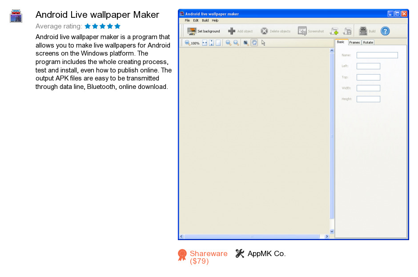The image size is (418, 277).
Task: Select the hand pan tool
Action: (254, 43)
